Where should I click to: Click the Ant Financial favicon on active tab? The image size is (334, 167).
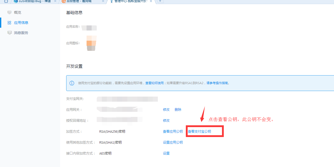(111, 2)
